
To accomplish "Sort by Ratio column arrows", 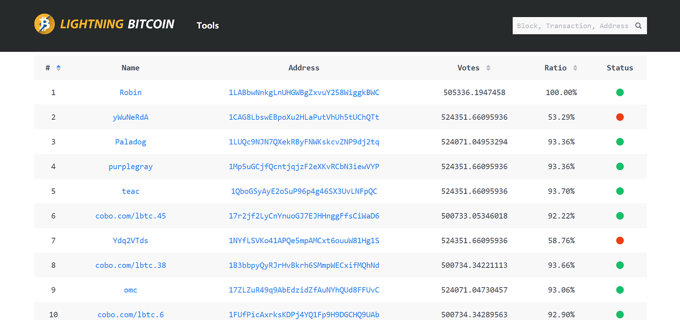I will point(575,68).
